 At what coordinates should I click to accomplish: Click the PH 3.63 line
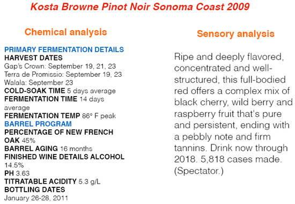click(x=17, y=173)
